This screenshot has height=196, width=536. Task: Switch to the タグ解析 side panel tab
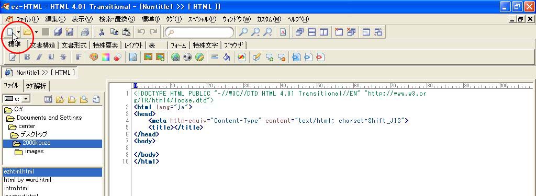[36, 86]
